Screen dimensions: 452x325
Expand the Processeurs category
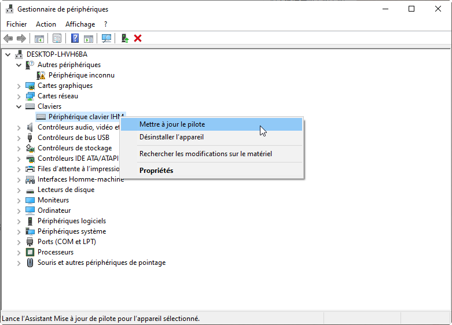[x=19, y=253]
